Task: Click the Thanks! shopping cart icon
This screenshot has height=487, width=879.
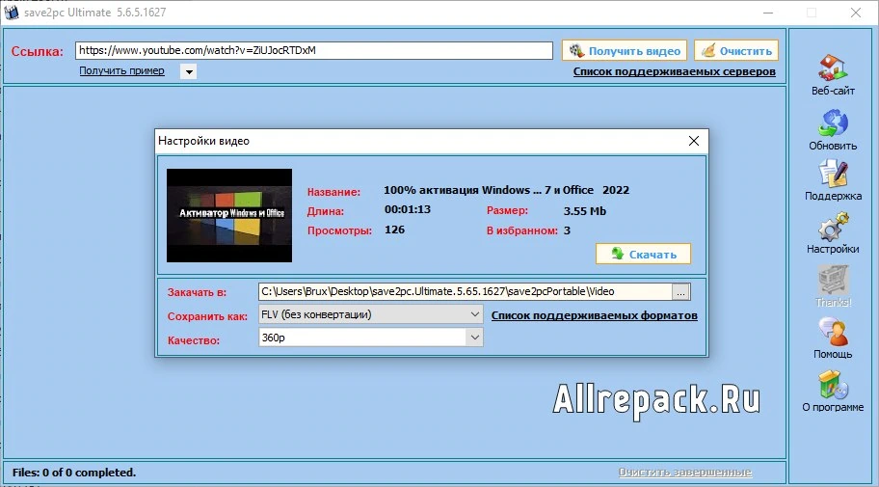Action: (x=833, y=280)
